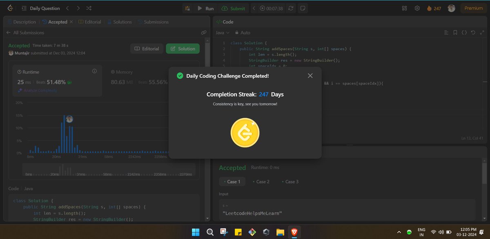Open the LeetCode home logo
This screenshot has height=239, width=490.
click(9, 8)
